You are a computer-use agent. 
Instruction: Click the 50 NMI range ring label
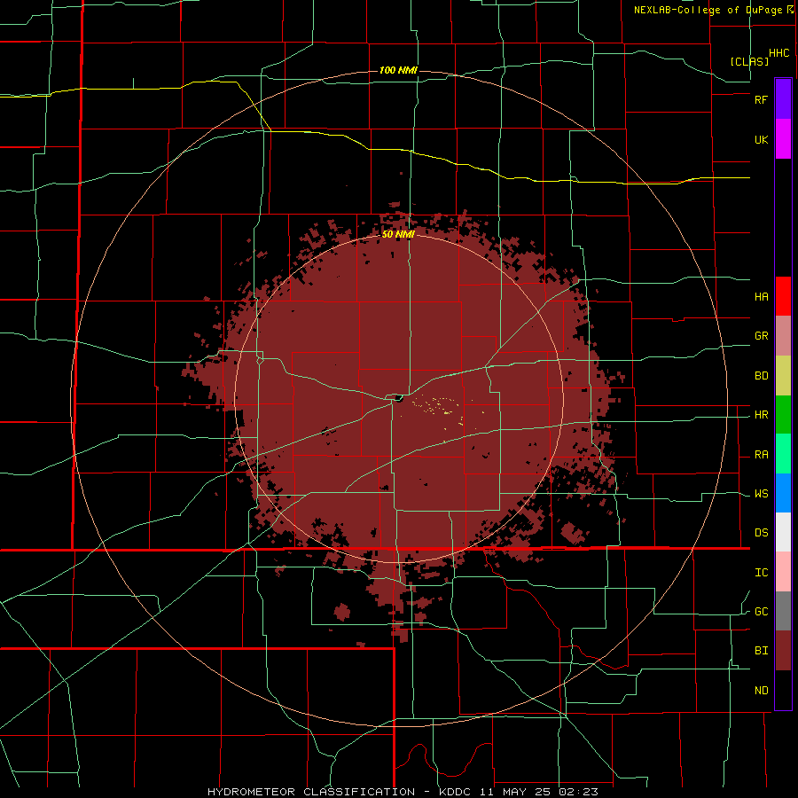(x=398, y=234)
